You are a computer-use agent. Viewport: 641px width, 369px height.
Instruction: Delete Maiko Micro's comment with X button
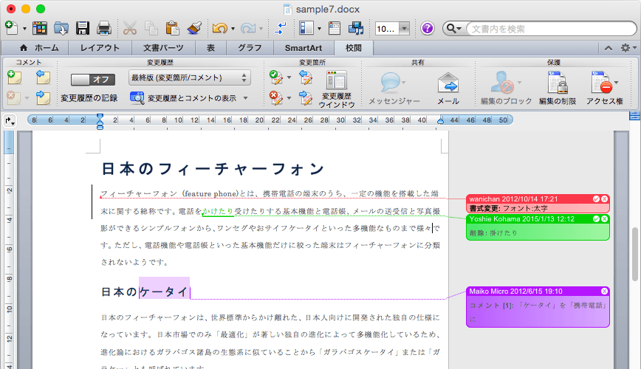pos(605,291)
